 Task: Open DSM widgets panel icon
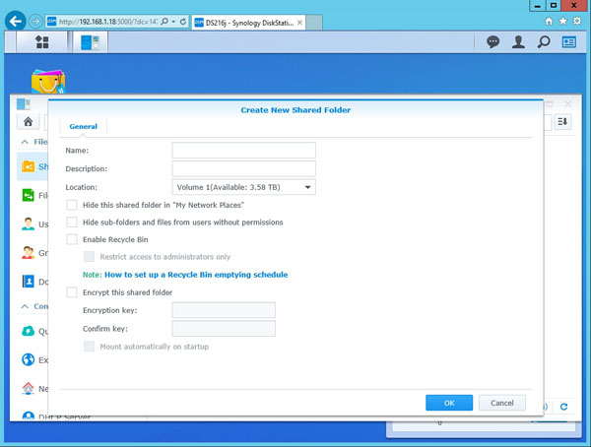click(x=568, y=41)
